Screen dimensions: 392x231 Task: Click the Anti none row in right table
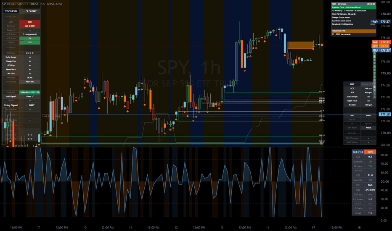pyautogui.click(x=360, y=115)
